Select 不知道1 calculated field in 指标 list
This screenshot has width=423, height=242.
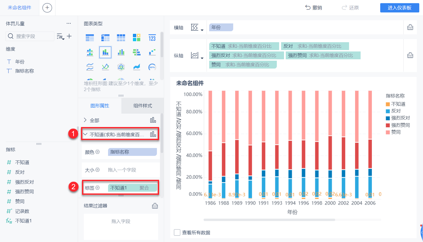click(23, 221)
